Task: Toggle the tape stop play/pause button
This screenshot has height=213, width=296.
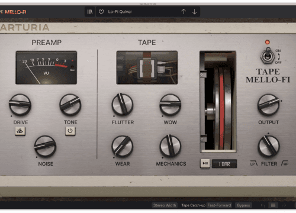Action: [205, 163]
